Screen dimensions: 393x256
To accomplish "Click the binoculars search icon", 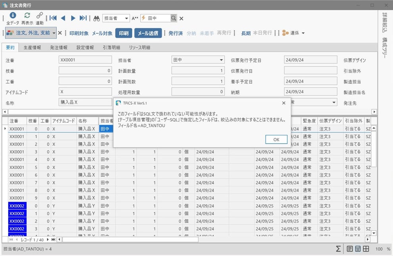I will [x=96, y=18].
